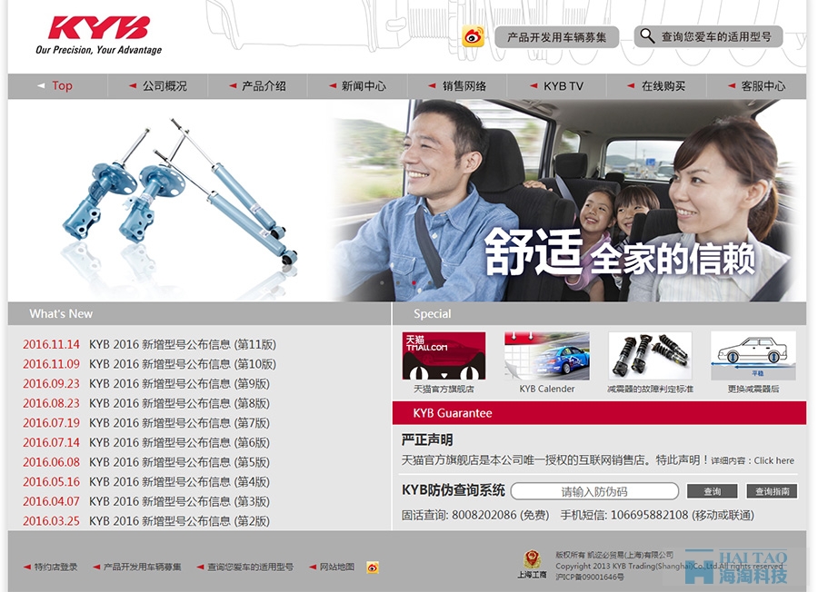Viewport: 818px width, 592px height.
Task: Click the 上海工商 badge icon
Action: tap(532, 565)
